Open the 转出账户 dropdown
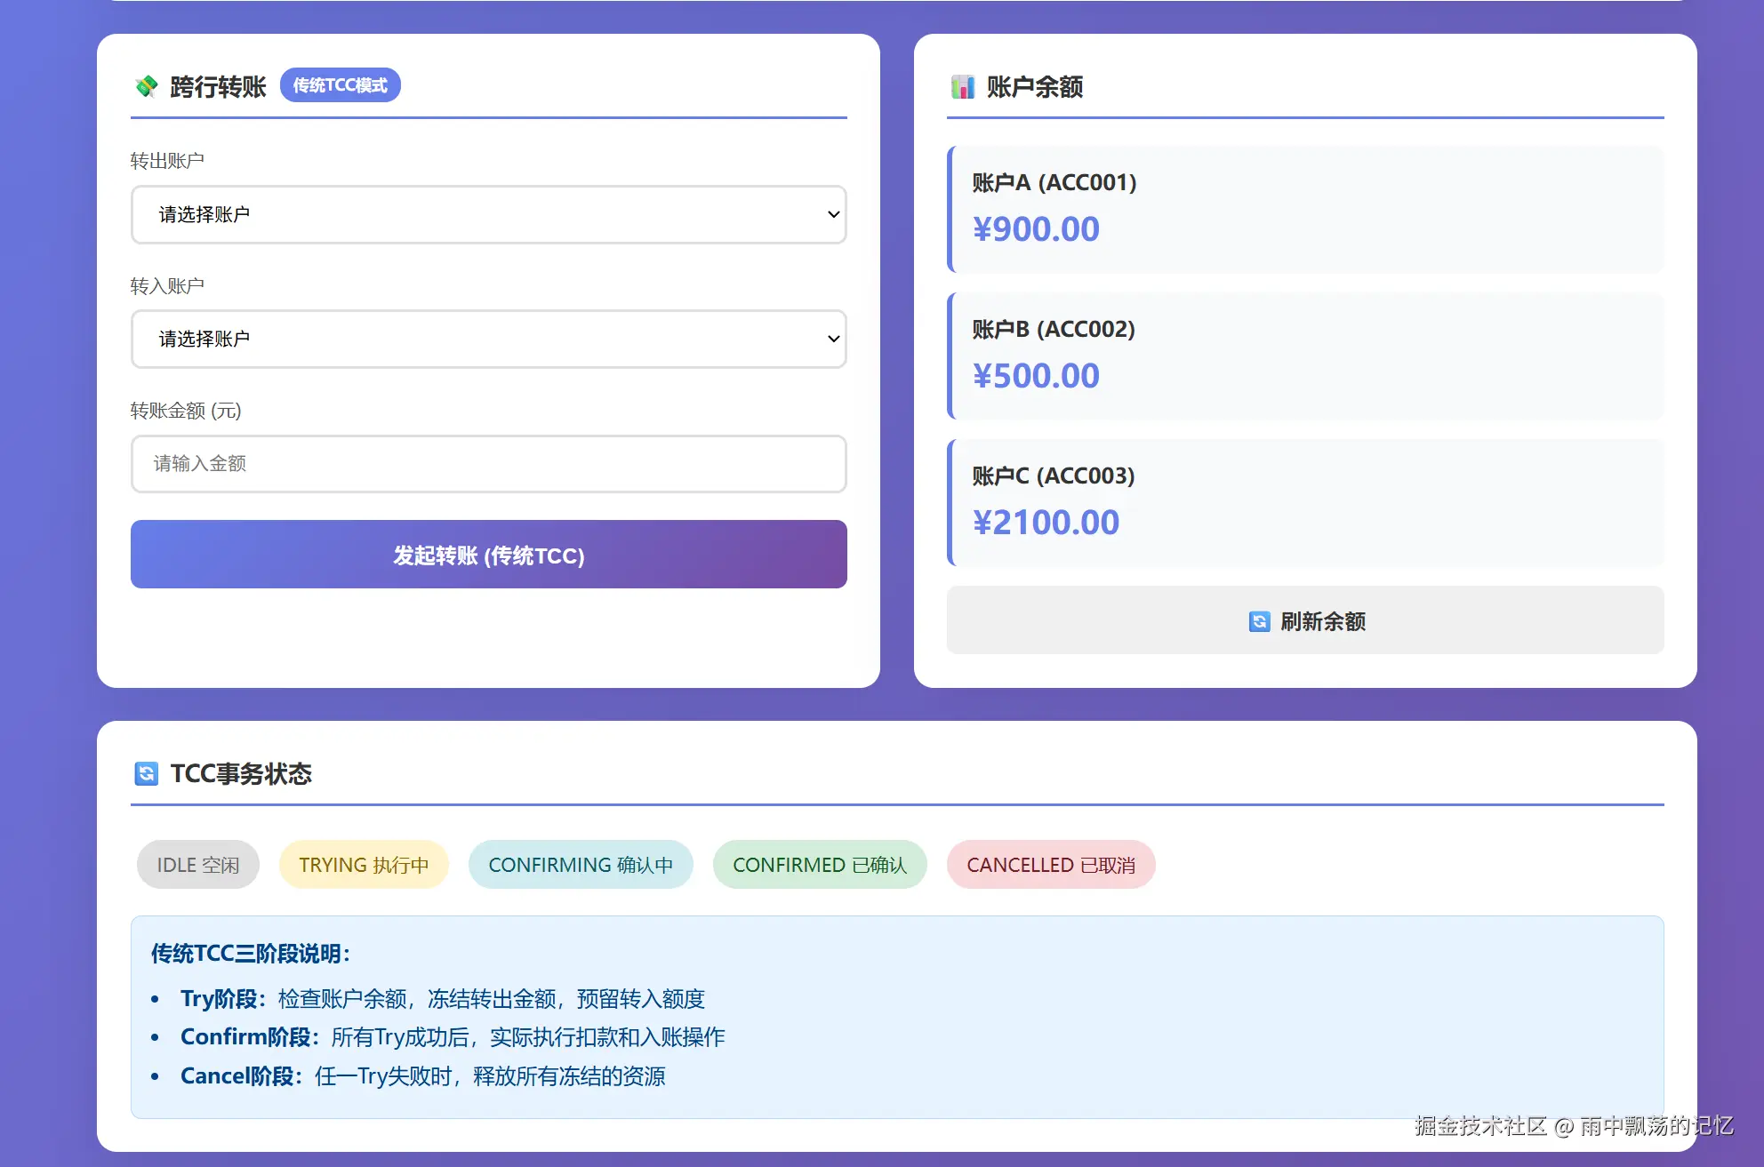The image size is (1764, 1167). pyautogui.click(x=487, y=214)
